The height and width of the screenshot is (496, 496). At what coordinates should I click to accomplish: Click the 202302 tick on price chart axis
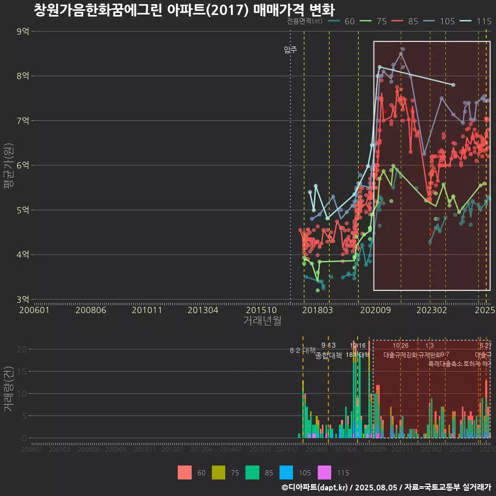431,310
